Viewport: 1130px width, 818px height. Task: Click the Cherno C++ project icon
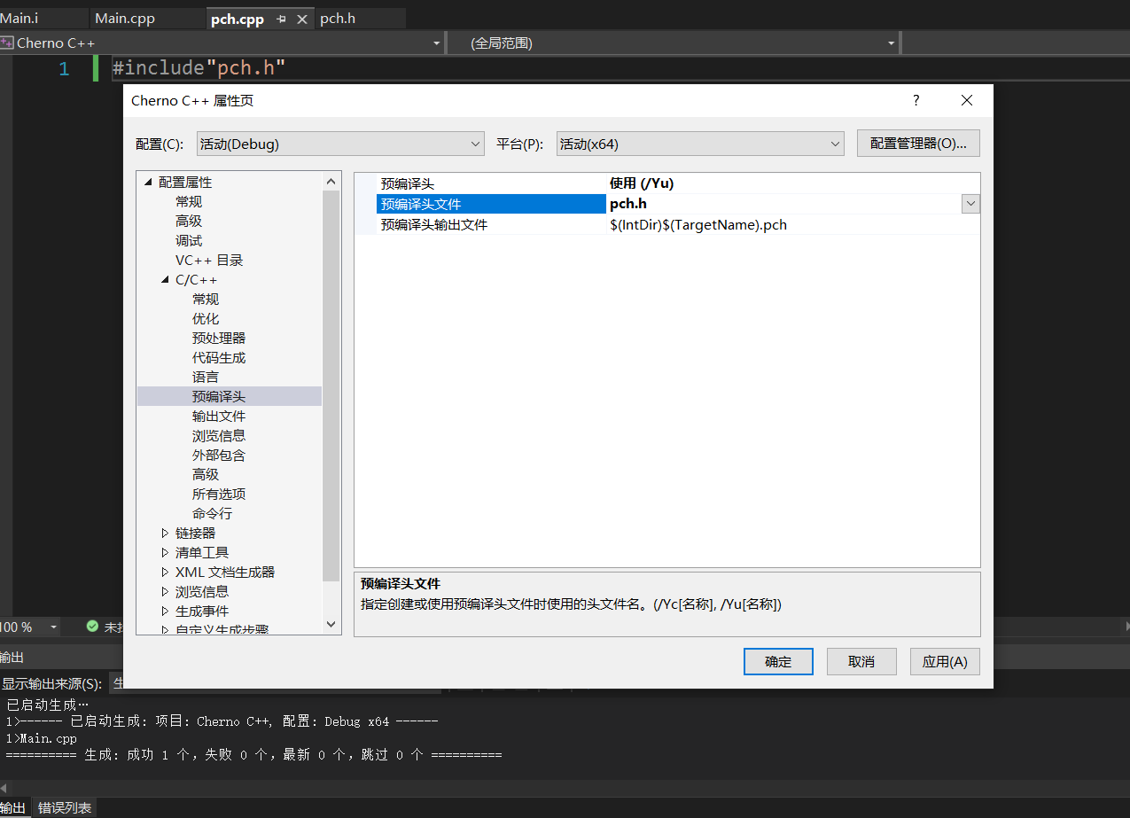point(7,43)
